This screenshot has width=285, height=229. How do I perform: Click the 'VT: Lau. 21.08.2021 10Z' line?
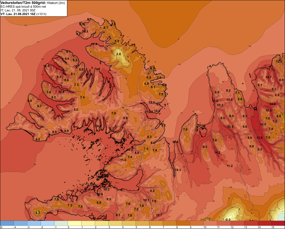point(18,14)
